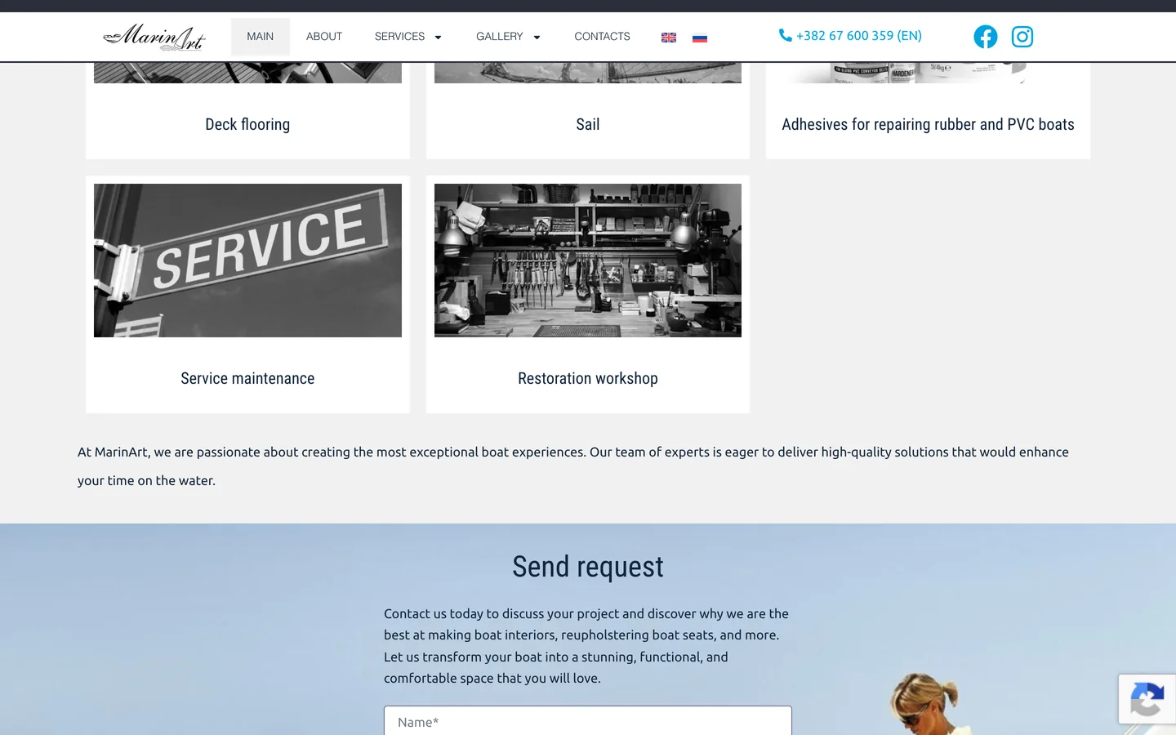This screenshot has height=735, width=1176.
Task: Open the Restoration workshop link
Action: click(588, 378)
